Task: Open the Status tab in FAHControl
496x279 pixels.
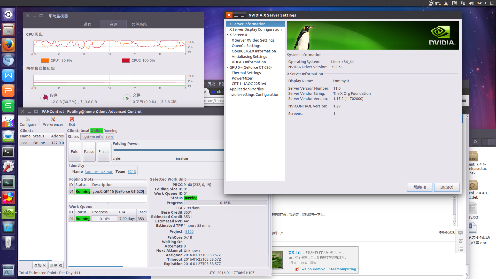Action: click(73, 137)
